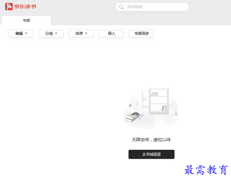The height and width of the screenshot is (182, 231).
Task: Switch to the 书架 tab
Action: coord(26,20)
